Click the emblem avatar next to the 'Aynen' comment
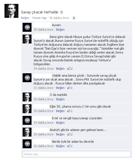133x158 pixels. point(27,27)
